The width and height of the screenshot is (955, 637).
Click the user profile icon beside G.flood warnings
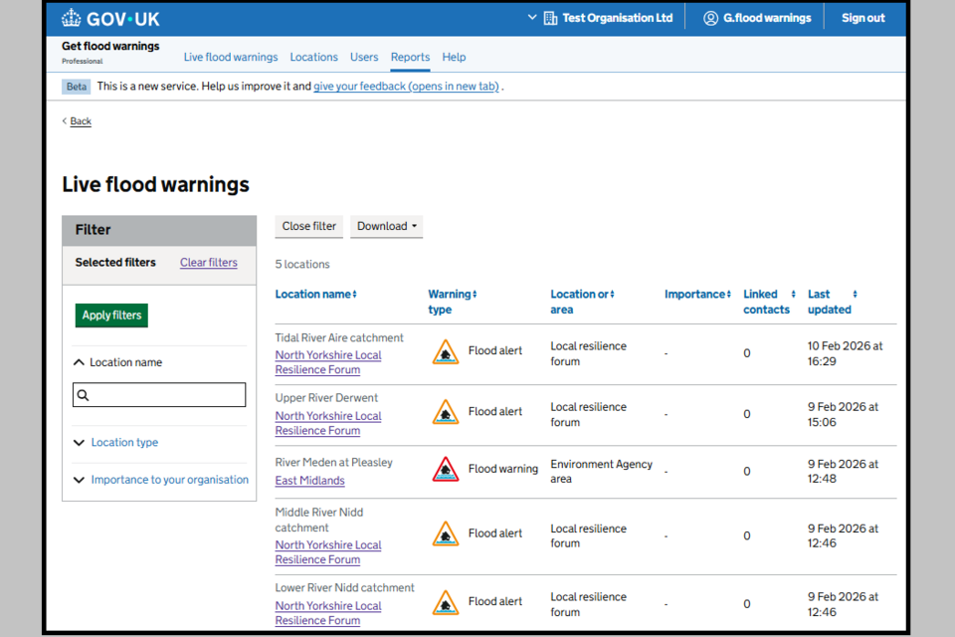tap(710, 18)
